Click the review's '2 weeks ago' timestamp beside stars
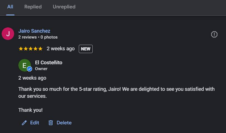The image size is (226, 133). pyautogui.click(x=61, y=49)
